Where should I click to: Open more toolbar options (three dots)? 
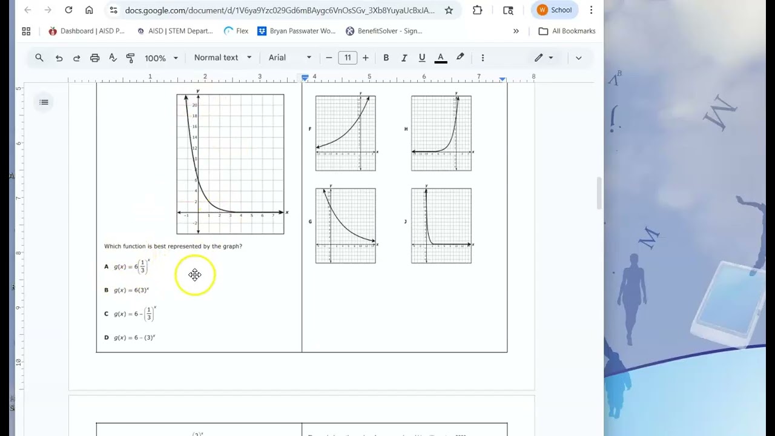(x=483, y=58)
